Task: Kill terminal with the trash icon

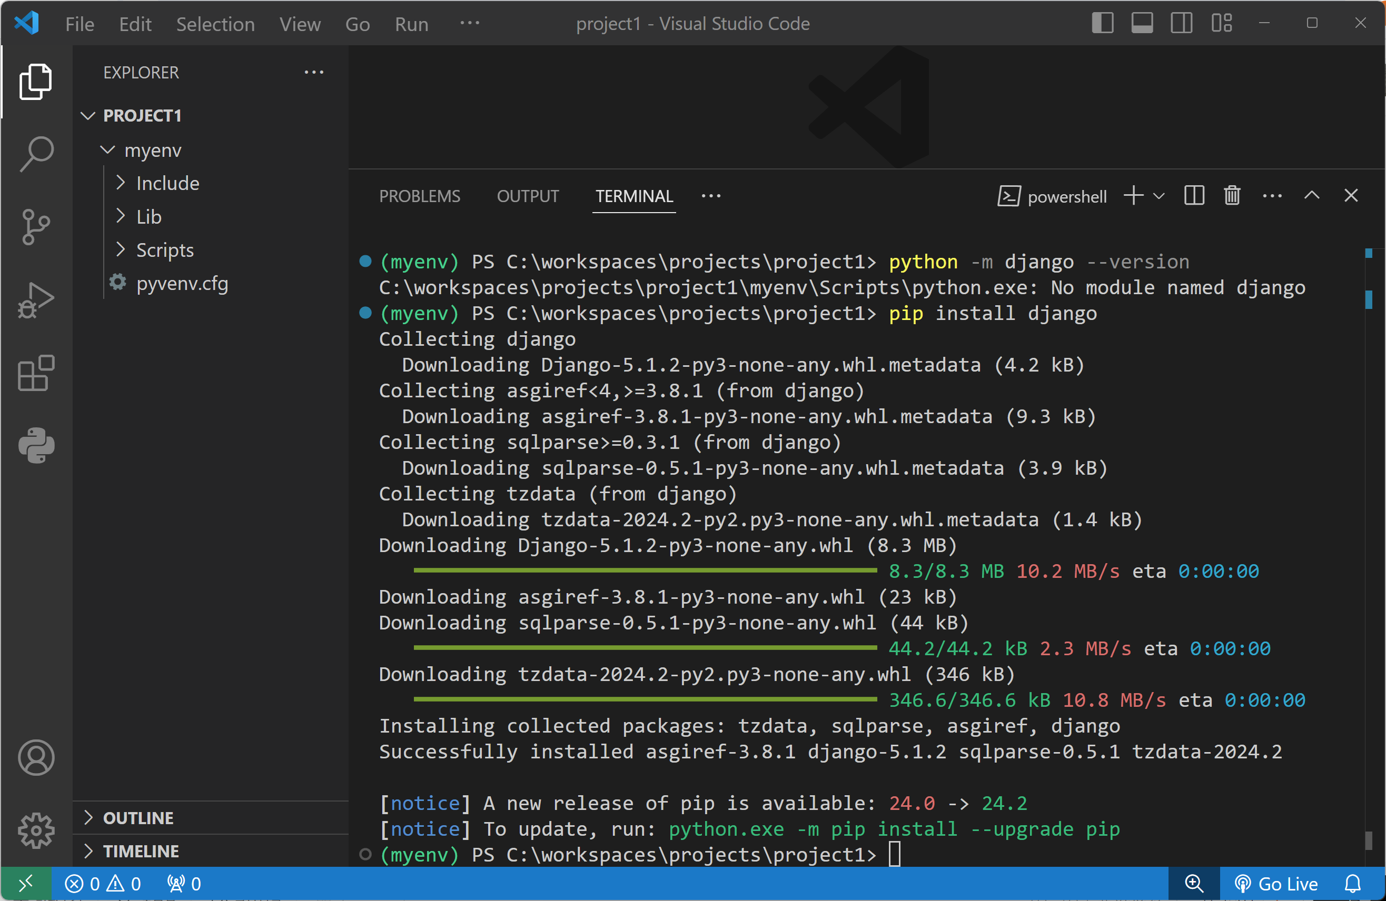Action: click(x=1232, y=196)
